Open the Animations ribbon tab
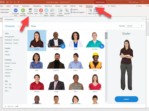 pyautogui.click(x=37, y=6)
